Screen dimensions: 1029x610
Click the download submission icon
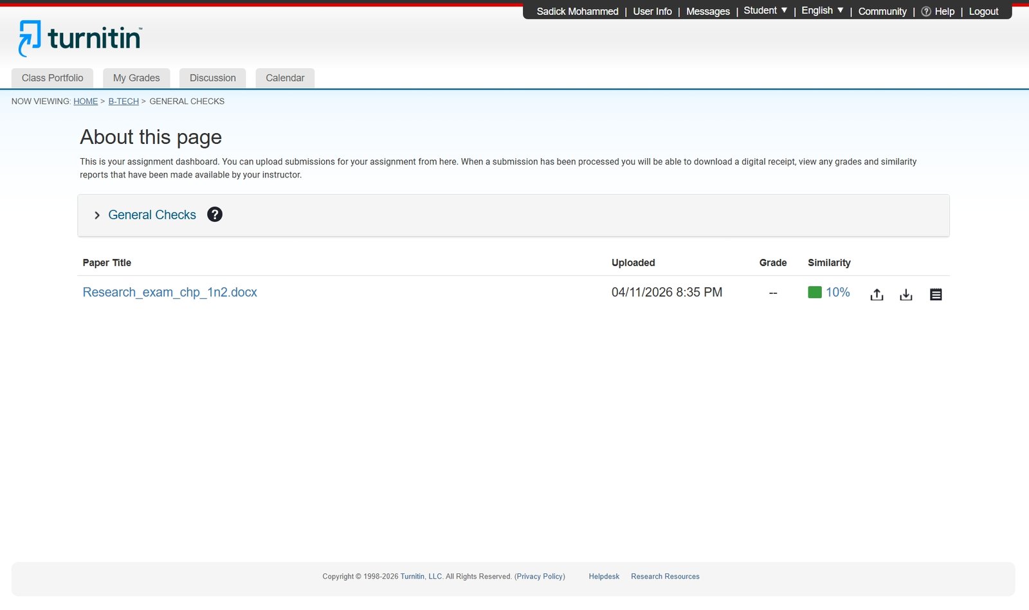coord(906,294)
